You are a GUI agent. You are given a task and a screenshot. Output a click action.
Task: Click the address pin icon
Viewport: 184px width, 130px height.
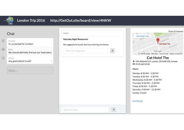pos(133,61)
